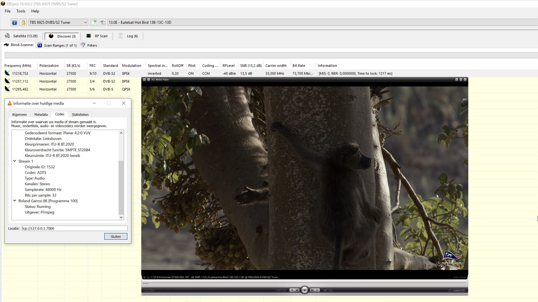Screen dimensions: 538x302
Task: Pause playback in VLC player
Action: [x=305, y=290]
